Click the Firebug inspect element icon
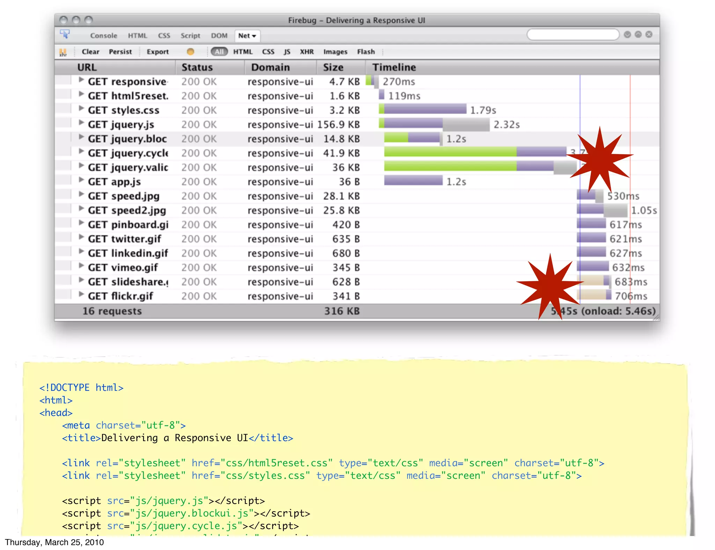The height and width of the screenshot is (550, 715). pyautogui.click(x=65, y=34)
